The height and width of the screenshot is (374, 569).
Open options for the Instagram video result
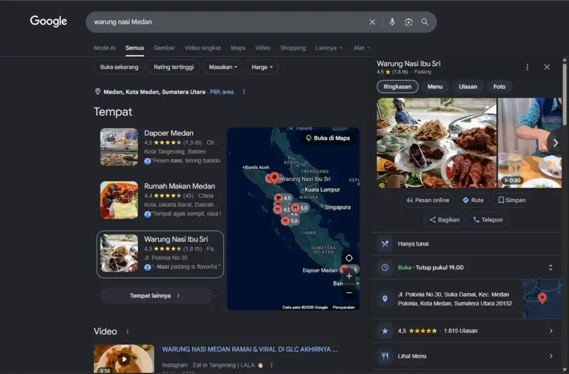pos(271,365)
